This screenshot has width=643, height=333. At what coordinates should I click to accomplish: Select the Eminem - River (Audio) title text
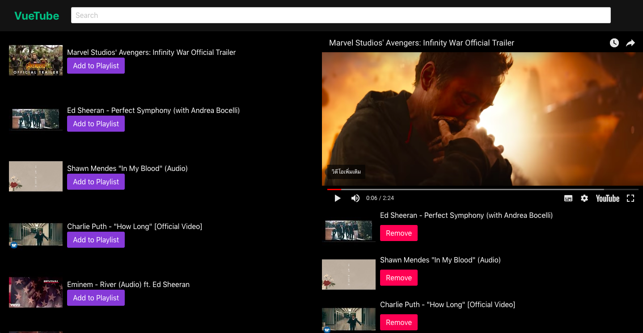point(128,284)
